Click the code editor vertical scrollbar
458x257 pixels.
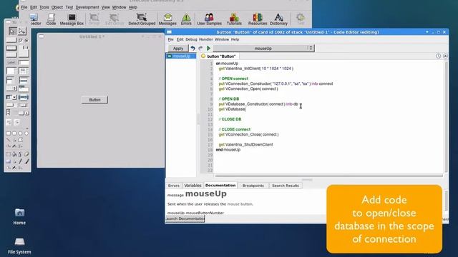point(446,116)
